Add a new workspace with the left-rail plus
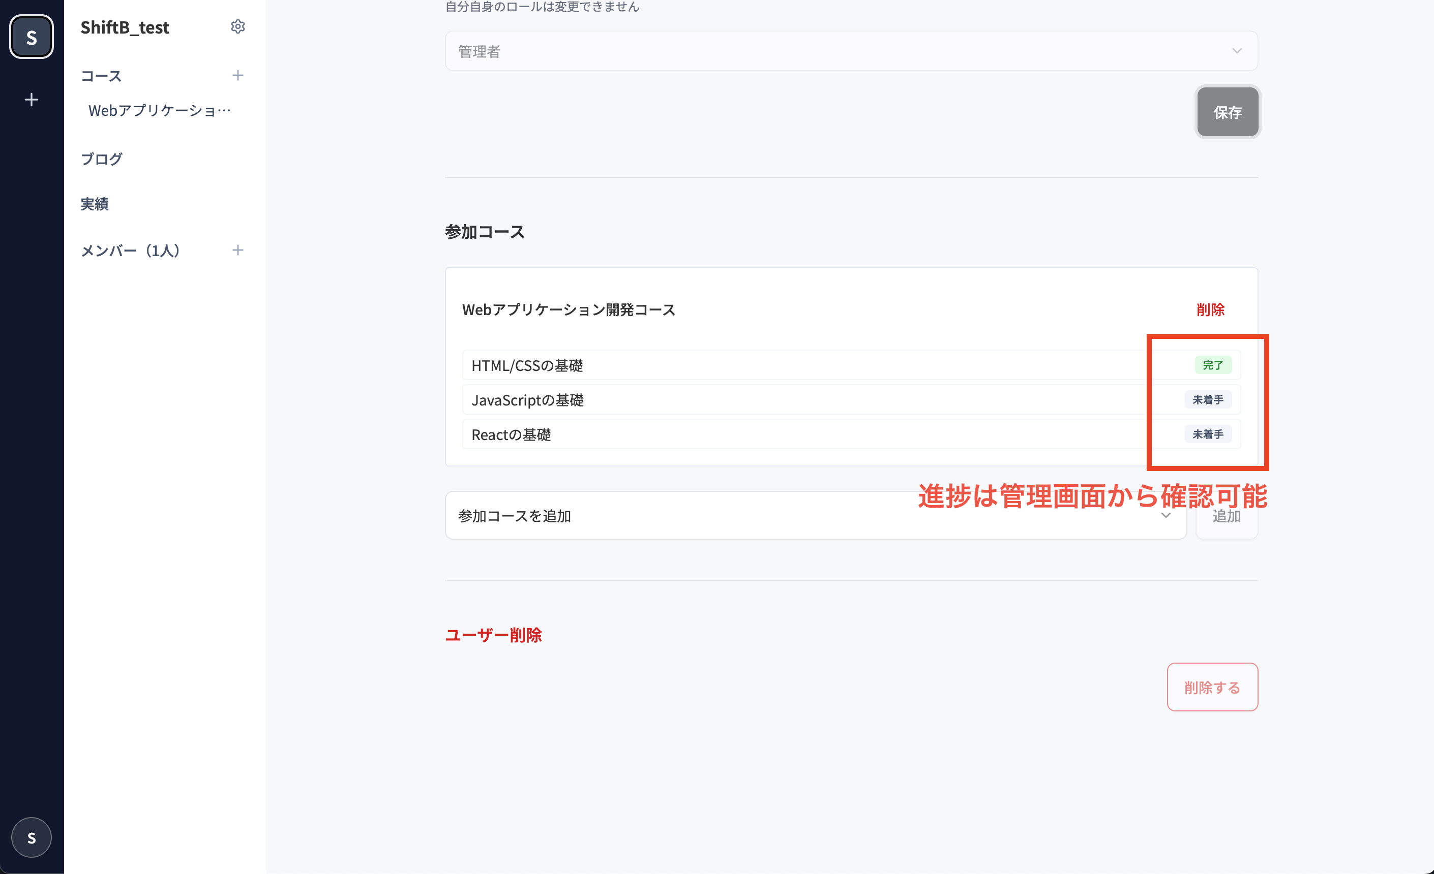Screen dimensions: 1434x874 (32, 100)
